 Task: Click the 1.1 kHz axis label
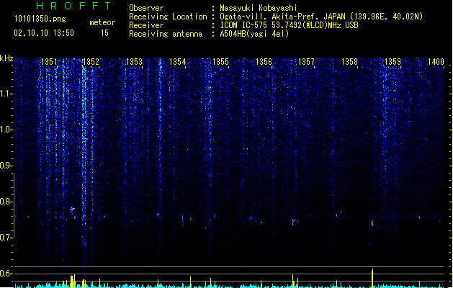point(6,94)
